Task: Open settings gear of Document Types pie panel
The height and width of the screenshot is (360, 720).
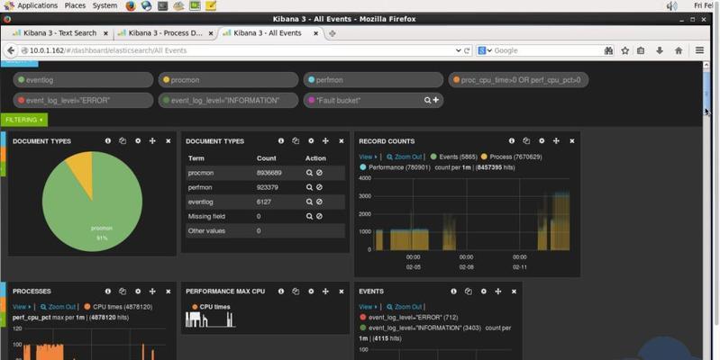Action: point(138,140)
